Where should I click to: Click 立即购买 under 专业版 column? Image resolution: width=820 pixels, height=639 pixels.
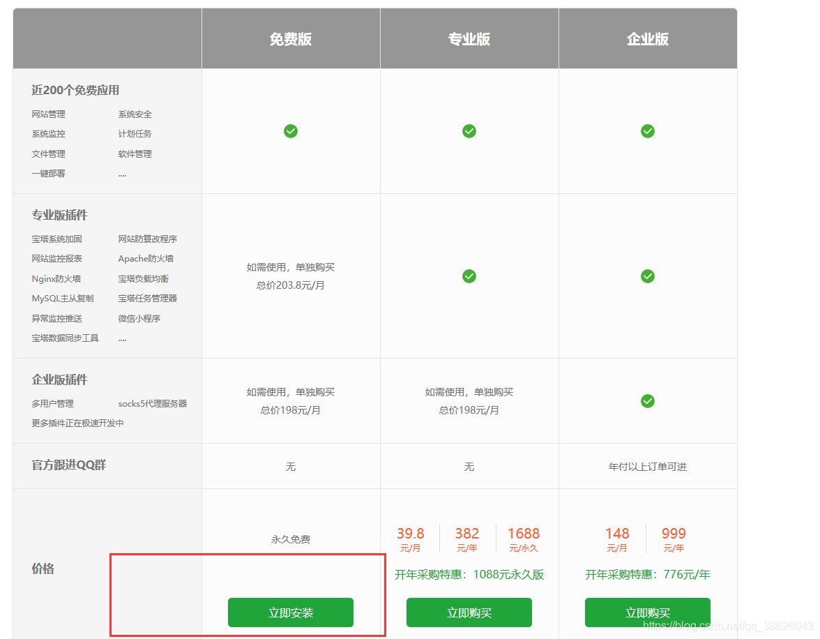(x=469, y=612)
